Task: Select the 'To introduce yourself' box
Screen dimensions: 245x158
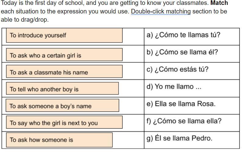Action: [64, 35]
